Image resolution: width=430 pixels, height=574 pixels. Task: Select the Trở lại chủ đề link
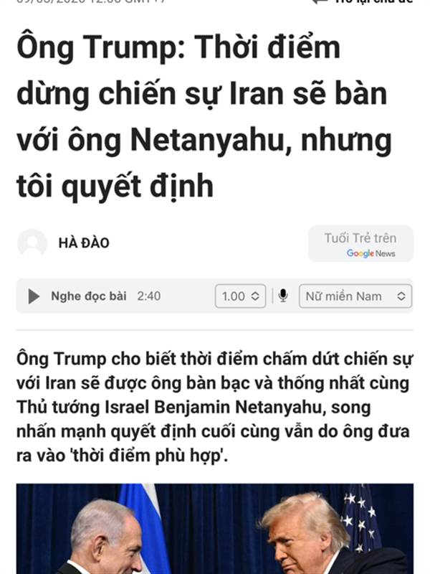pos(373,1)
